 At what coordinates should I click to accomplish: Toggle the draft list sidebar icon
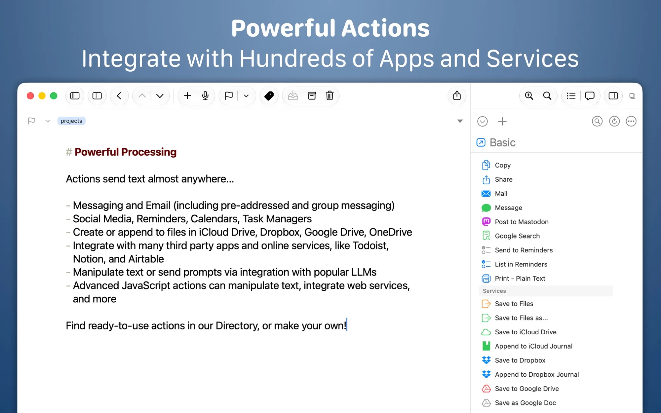point(75,96)
